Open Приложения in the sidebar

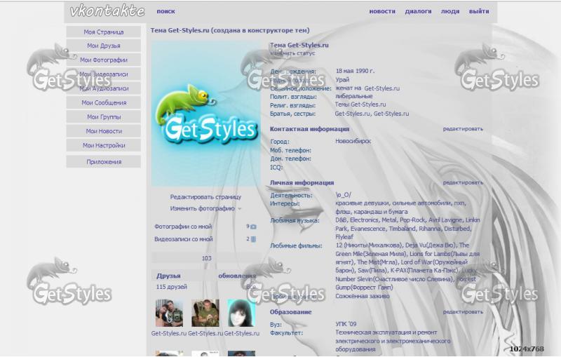pos(103,162)
